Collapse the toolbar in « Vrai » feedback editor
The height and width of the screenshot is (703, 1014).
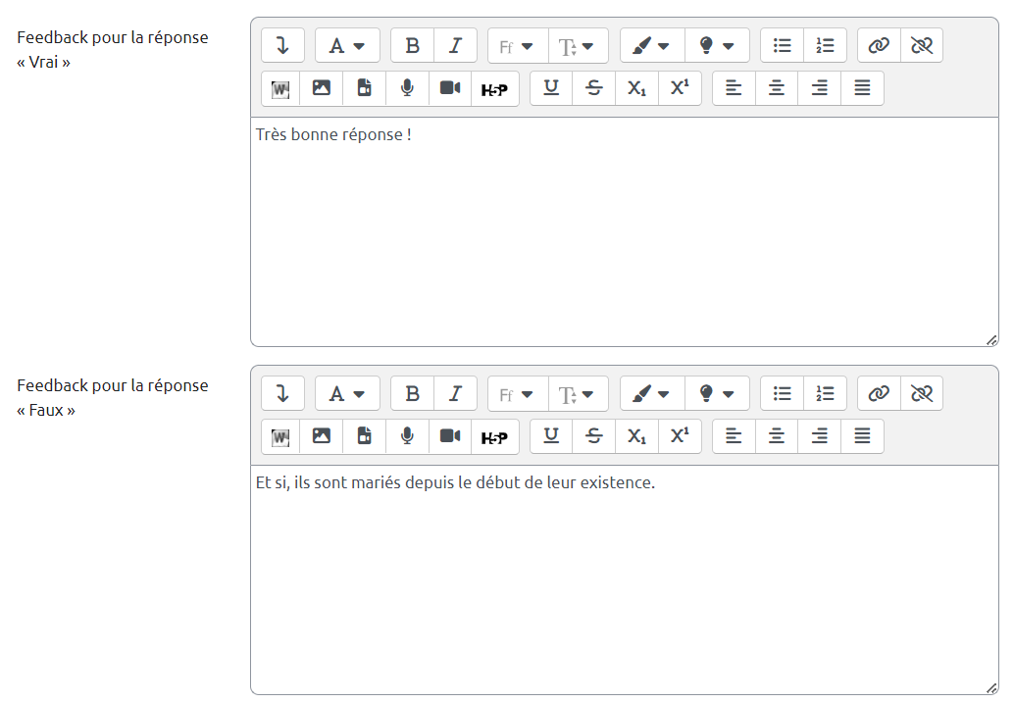(282, 45)
